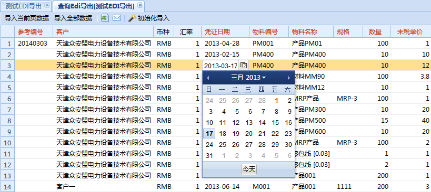Open the calendar picker icon beside 2013-03-17
Image resolution: width=431 pixels, height=192 pixels.
[244, 65]
